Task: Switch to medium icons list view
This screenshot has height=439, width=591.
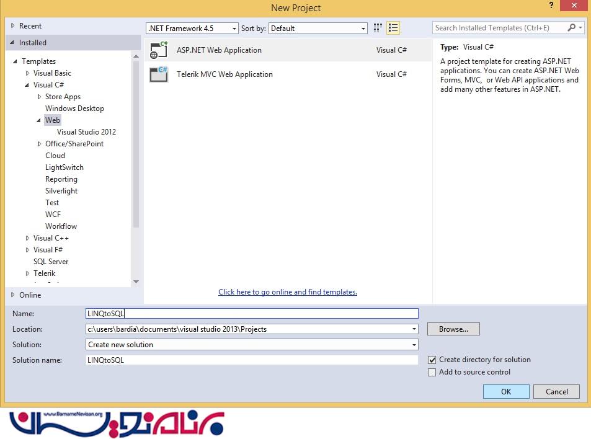Action: tap(393, 28)
